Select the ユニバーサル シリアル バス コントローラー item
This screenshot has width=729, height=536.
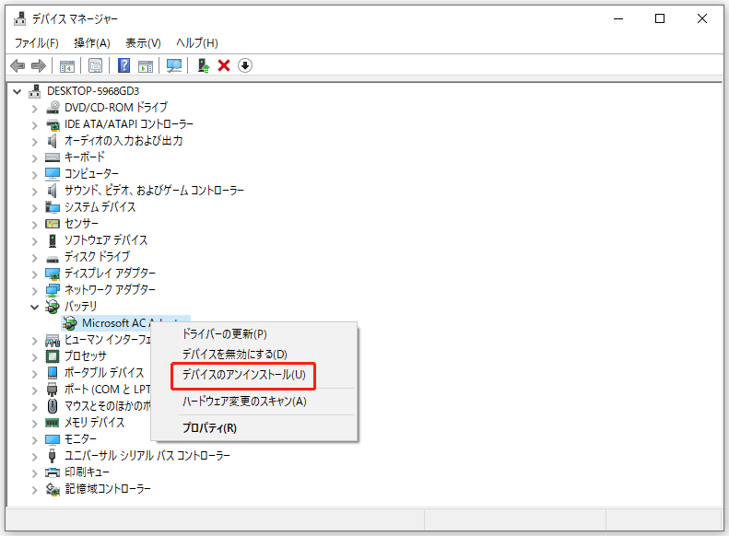[x=147, y=456]
